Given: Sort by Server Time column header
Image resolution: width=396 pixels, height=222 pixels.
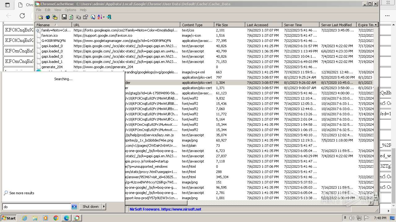Looking at the screenshot, I should pos(301,25).
